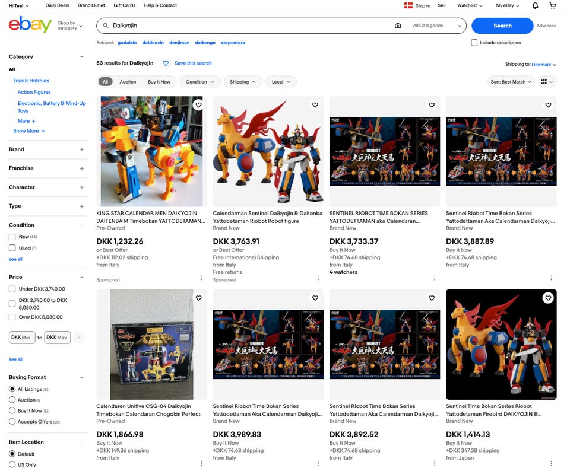Select Buy It Now radio in Buying Format
Image resolution: width=570 pixels, height=468 pixels.
(x=12, y=410)
